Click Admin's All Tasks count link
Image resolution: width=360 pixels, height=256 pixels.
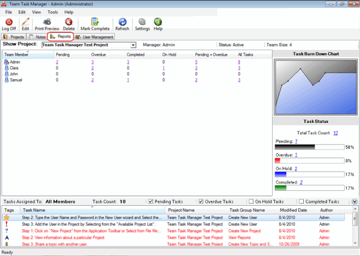pos(239,62)
